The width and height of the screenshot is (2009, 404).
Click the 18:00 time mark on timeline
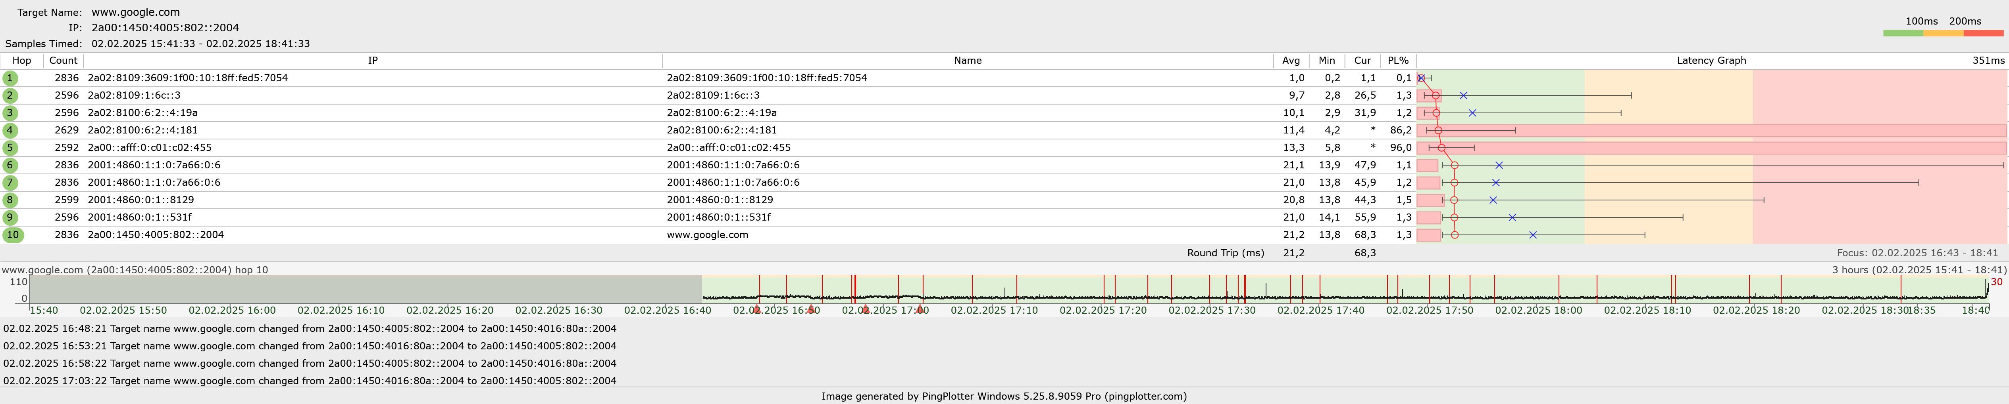(x=1538, y=311)
